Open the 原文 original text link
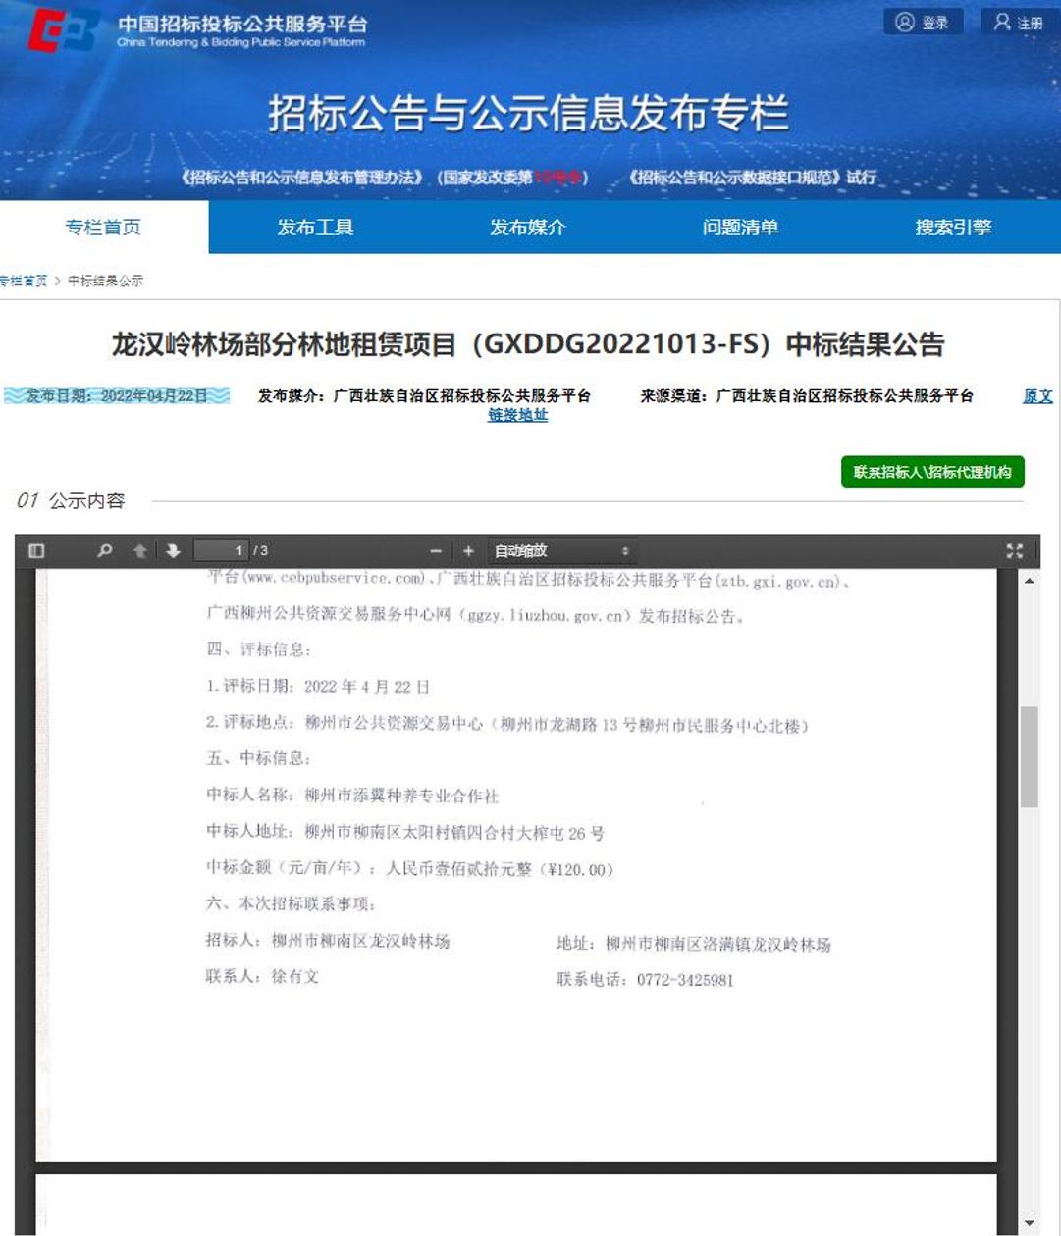This screenshot has height=1236, width=1061. pyautogui.click(x=1037, y=396)
